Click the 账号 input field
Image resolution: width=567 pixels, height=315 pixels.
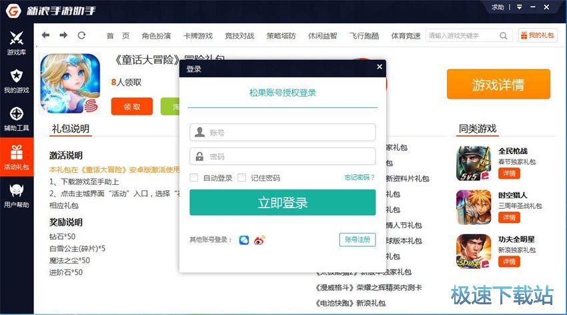pos(282,132)
